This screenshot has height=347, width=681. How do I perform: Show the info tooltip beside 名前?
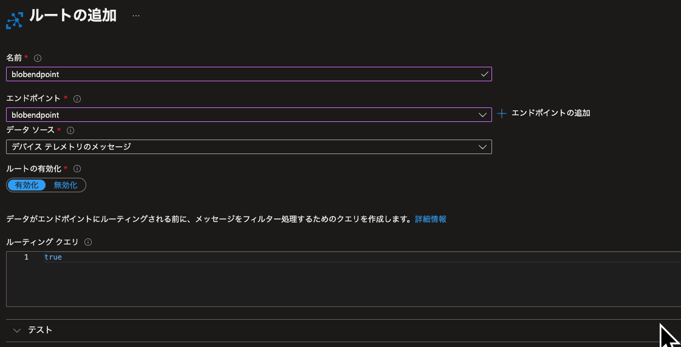(x=38, y=58)
